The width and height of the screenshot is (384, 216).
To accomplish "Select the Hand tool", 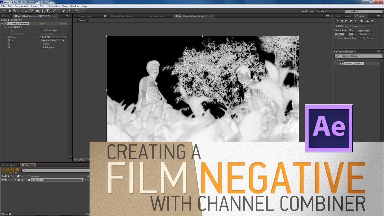I will [x=10, y=11].
